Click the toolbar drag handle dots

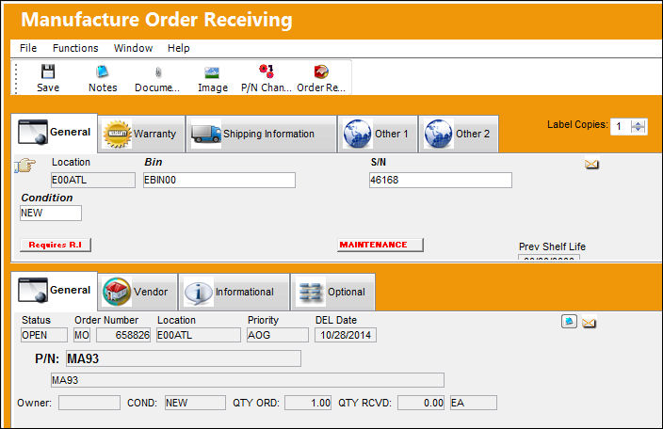pyautogui.click(x=16, y=78)
